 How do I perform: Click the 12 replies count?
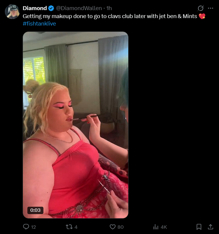[x=33, y=227]
